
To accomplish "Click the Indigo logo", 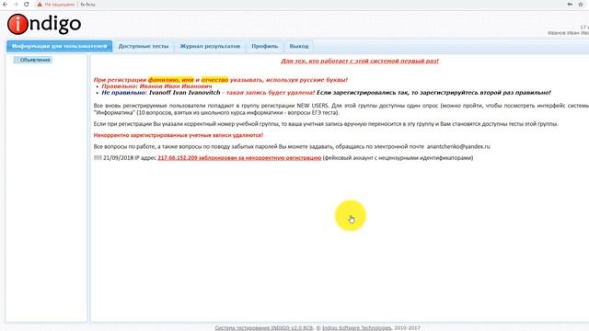I will click(x=44, y=24).
